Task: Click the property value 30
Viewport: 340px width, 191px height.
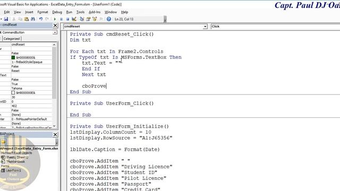Action: [x=31, y=97]
